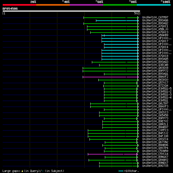Click the UniRef100_C0PFC3 label
This screenshot has height=173, width=173.
155,130
